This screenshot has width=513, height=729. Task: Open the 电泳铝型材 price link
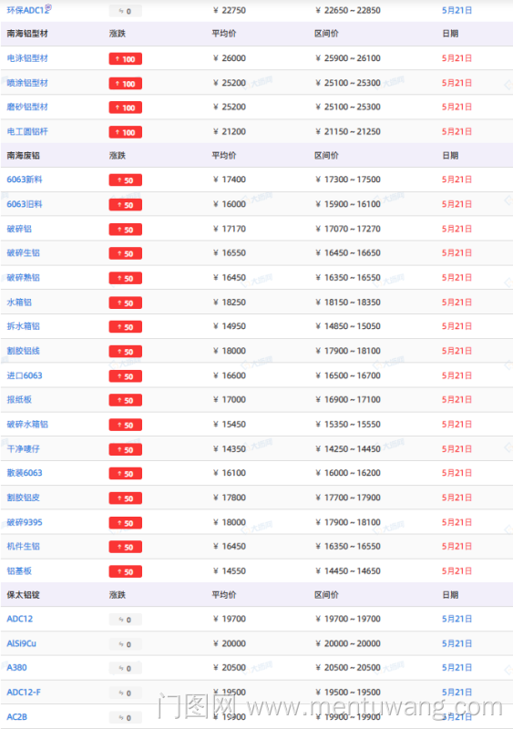27,58
